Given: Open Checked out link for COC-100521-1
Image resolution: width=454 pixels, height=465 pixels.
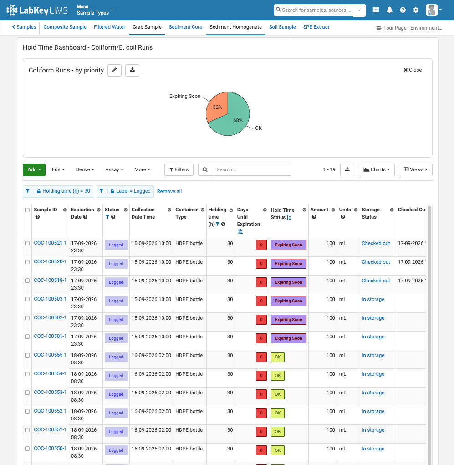Looking at the screenshot, I should (376, 243).
